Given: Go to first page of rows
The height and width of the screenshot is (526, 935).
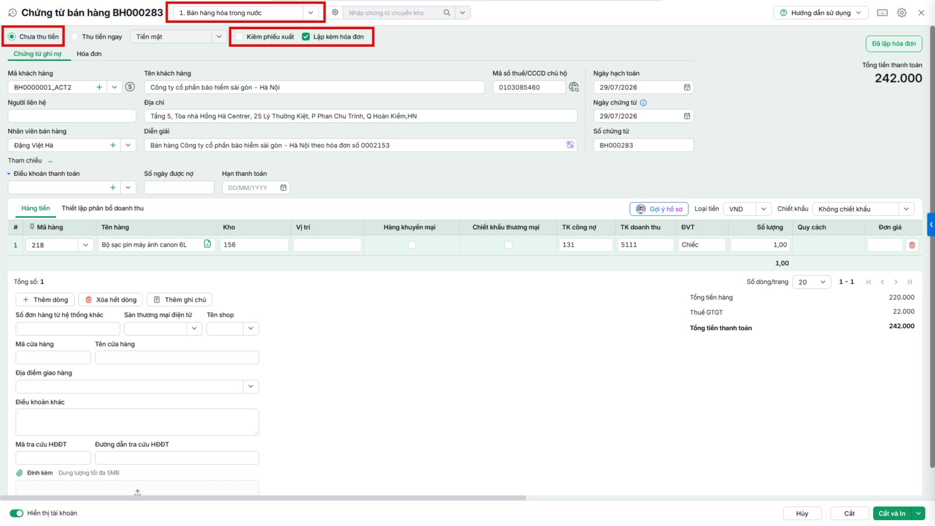Looking at the screenshot, I should [869, 282].
